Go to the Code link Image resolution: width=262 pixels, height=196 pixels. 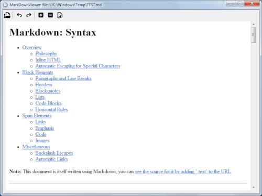pyautogui.click(x=41, y=134)
